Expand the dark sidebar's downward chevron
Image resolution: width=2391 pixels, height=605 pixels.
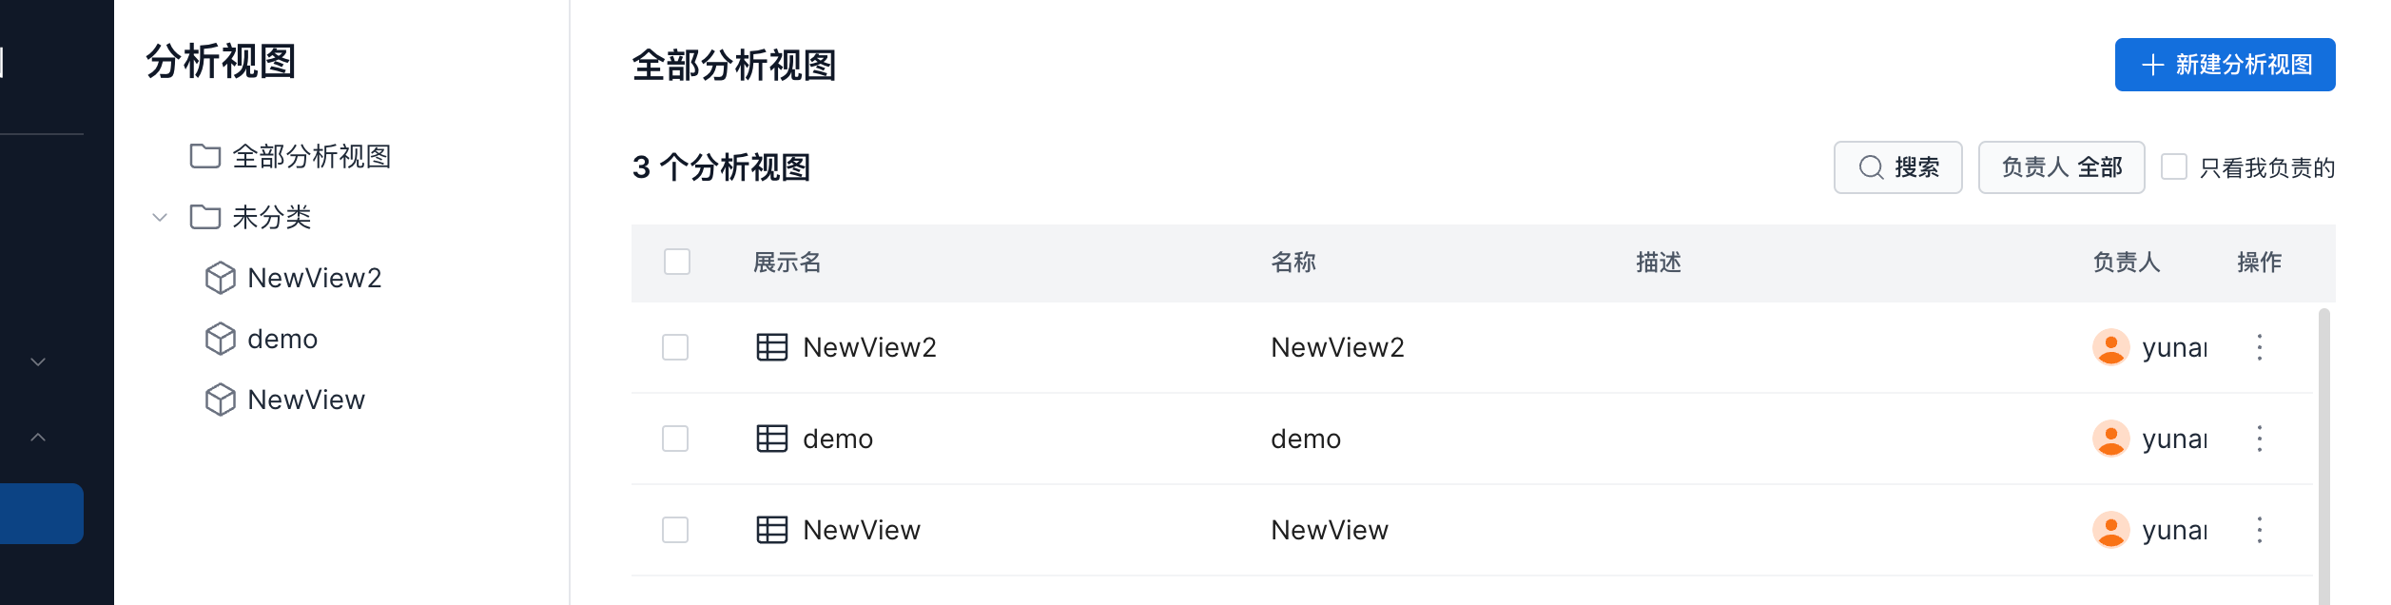[38, 361]
